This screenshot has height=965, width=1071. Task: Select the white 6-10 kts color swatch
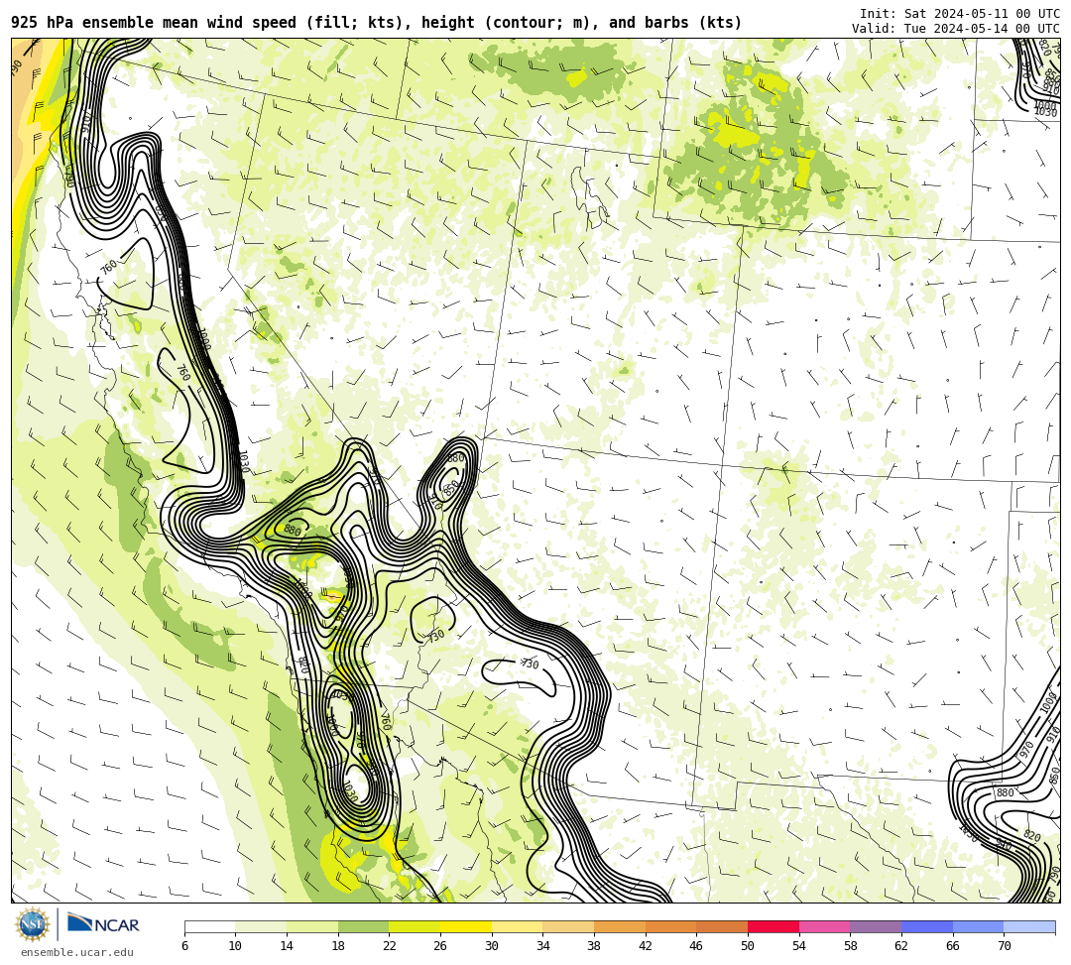209,926
